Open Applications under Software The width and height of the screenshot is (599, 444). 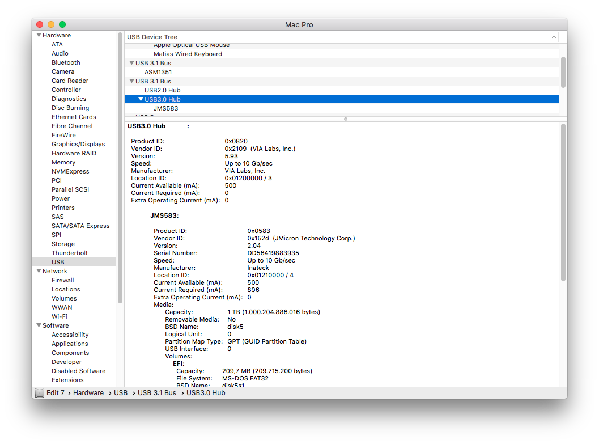click(70, 344)
